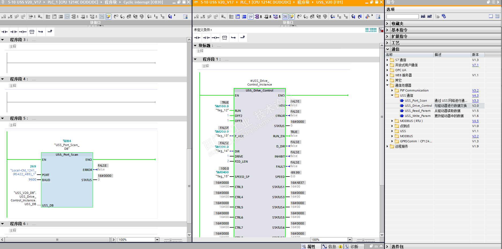
Task: Close the branch in the OB30 editor
Action: [x=50, y=32]
